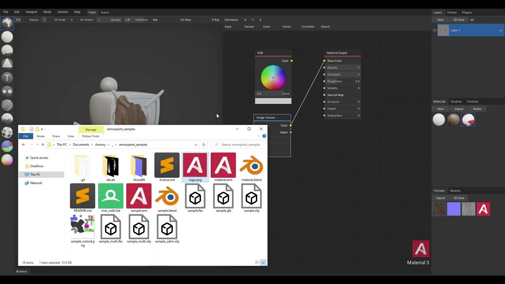Click the Nodes button in Materials panel

pos(477,109)
